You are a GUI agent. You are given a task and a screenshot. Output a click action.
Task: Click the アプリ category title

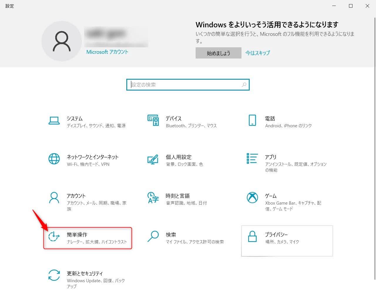coord(271,157)
